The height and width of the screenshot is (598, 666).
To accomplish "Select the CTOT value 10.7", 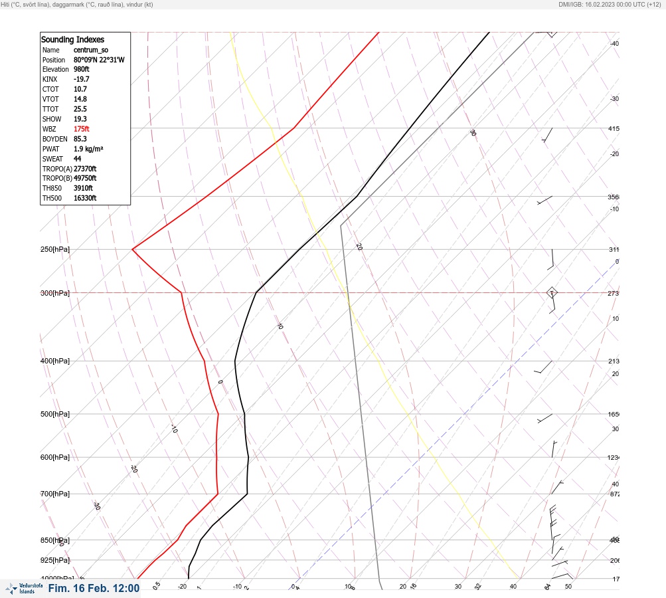I will point(80,89).
